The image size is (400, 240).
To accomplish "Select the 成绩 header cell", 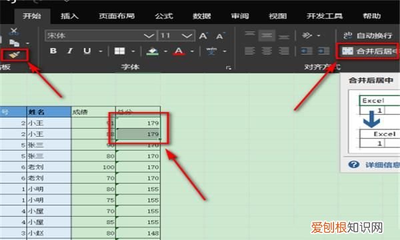I will (93, 112).
